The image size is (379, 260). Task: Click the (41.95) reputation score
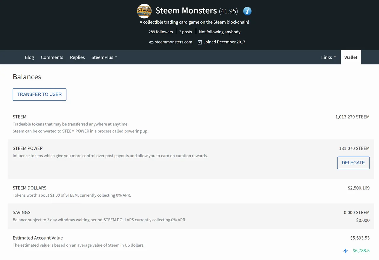click(x=228, y=11)
